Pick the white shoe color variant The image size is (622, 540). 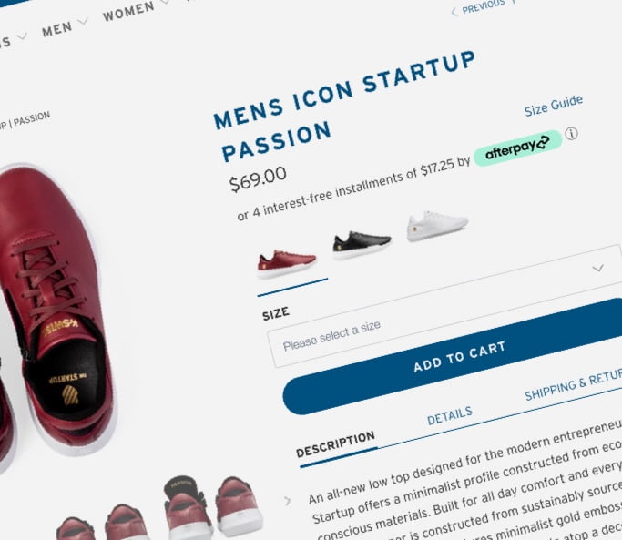(437, 225)
